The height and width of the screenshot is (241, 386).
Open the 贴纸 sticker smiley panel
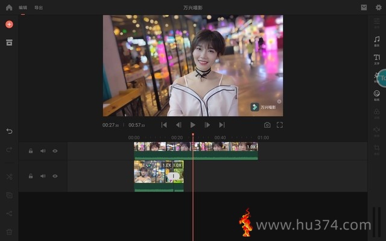point(376,95)
